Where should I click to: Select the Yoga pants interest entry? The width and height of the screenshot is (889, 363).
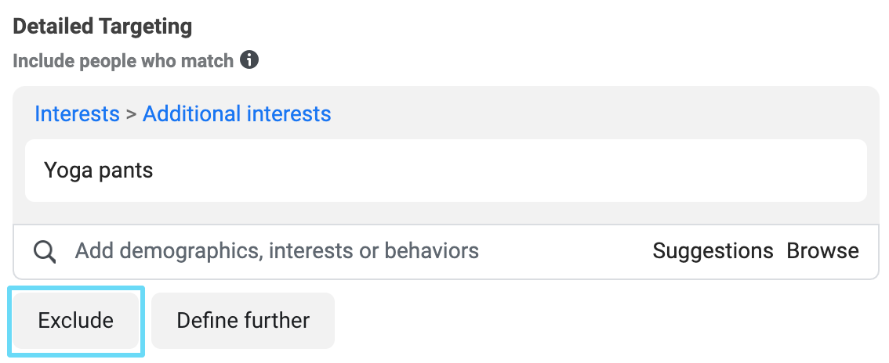click(99, 171)
